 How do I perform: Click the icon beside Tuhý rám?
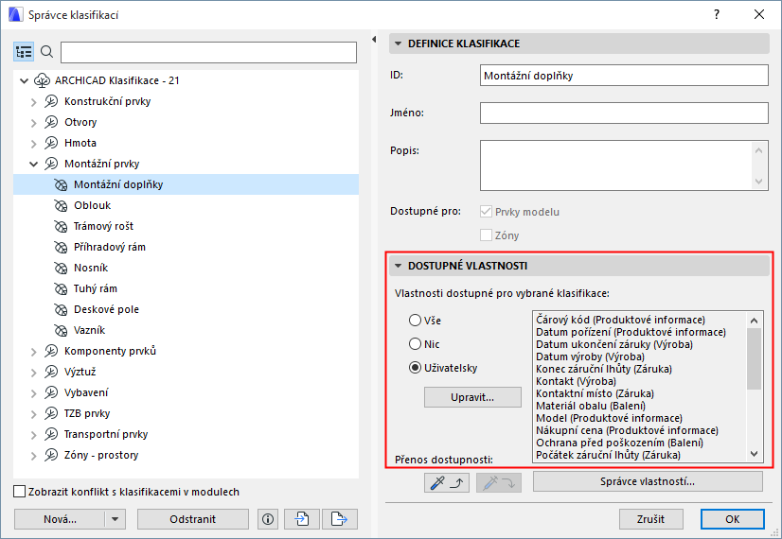(61, 289)
